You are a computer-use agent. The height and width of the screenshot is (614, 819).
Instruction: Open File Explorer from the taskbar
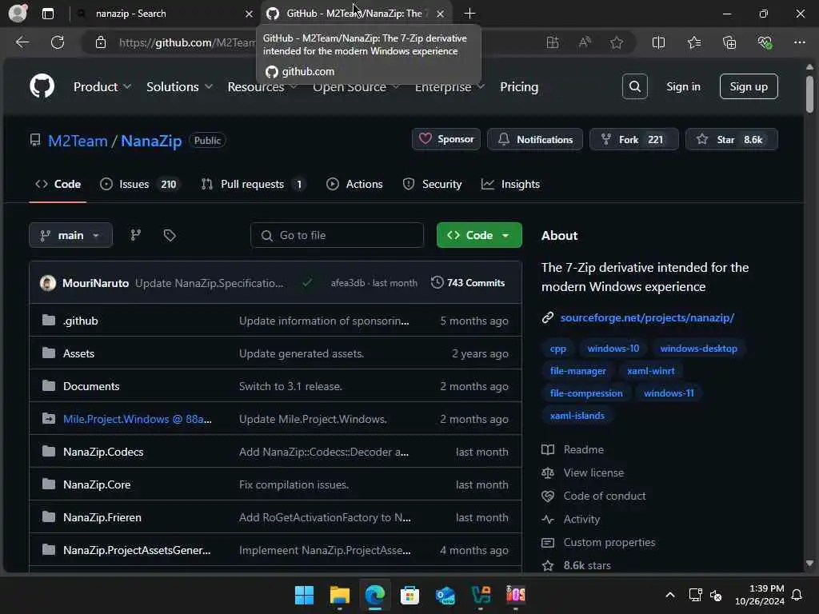(x=339, y=595)
